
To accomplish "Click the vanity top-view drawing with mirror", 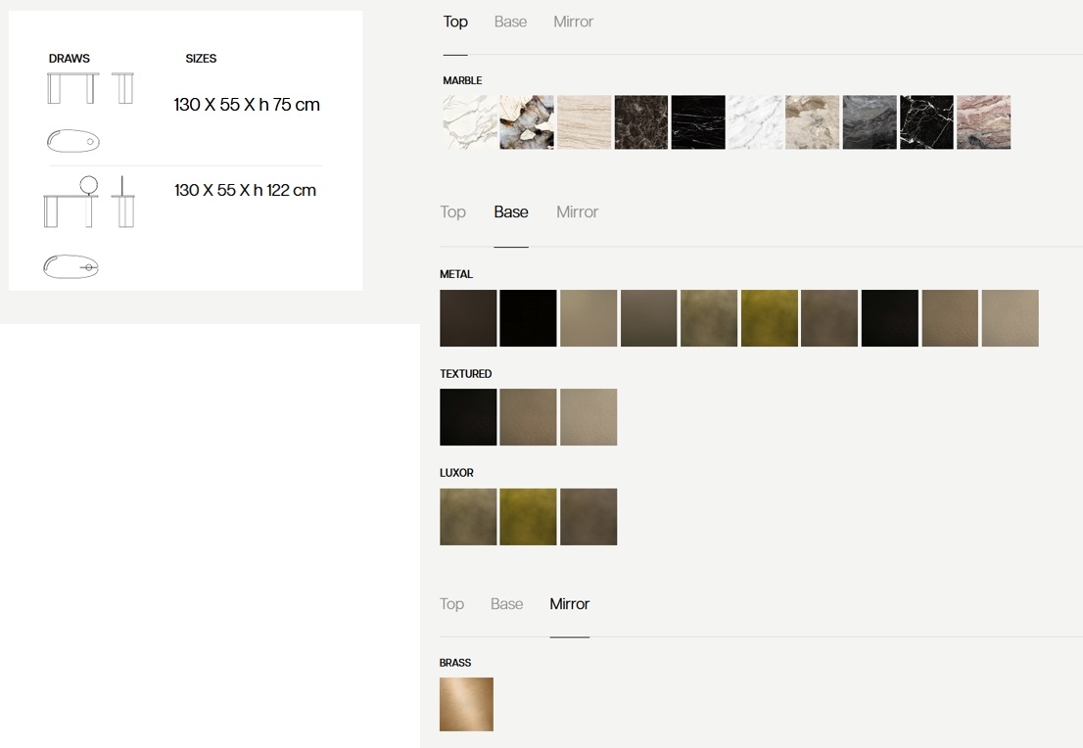I will (71, 266).
